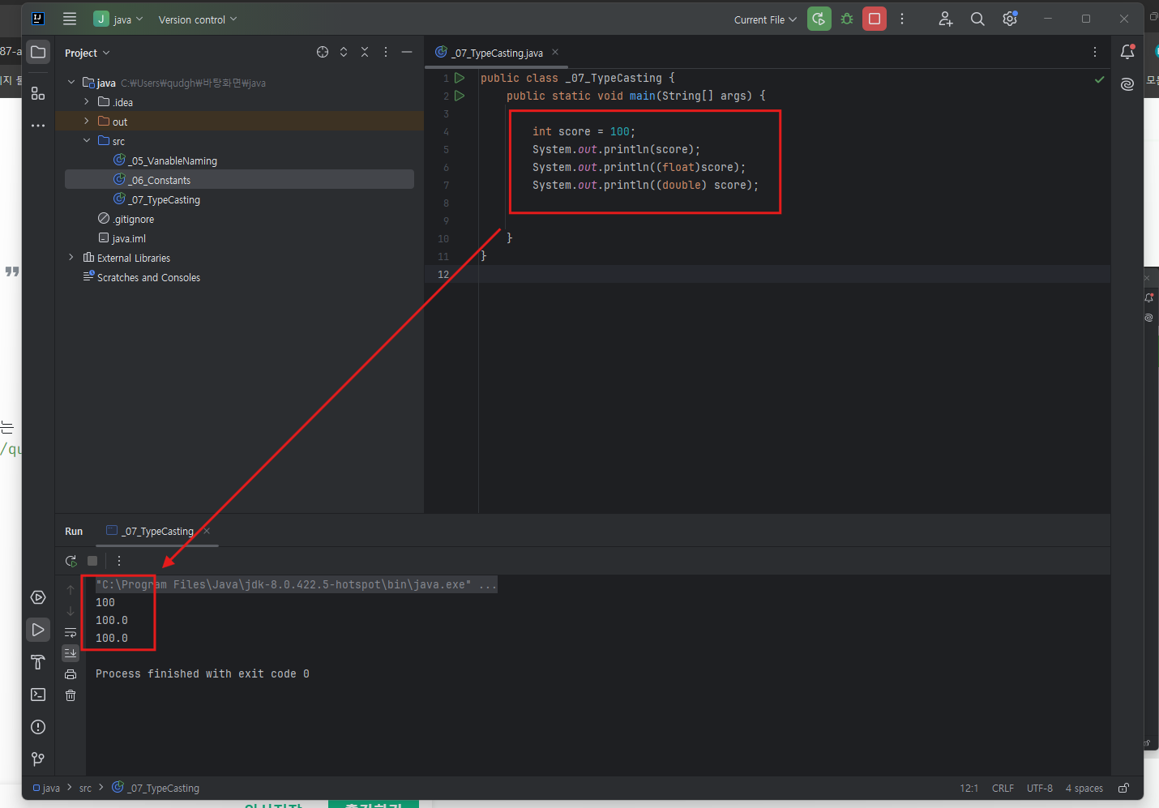Screen dimensions: 1159x808
Task: Toggle soft-wrap in the run console
Action: click(71, 632)
